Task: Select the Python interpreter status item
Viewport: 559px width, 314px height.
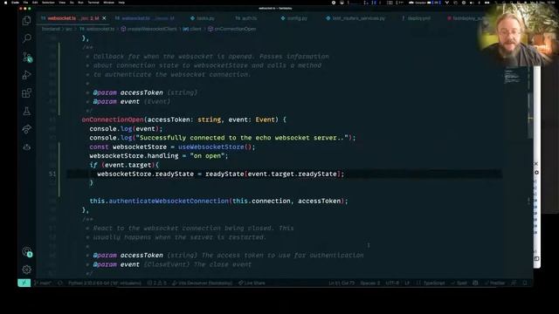Action: pyautogui.click(x=105, y=283)
